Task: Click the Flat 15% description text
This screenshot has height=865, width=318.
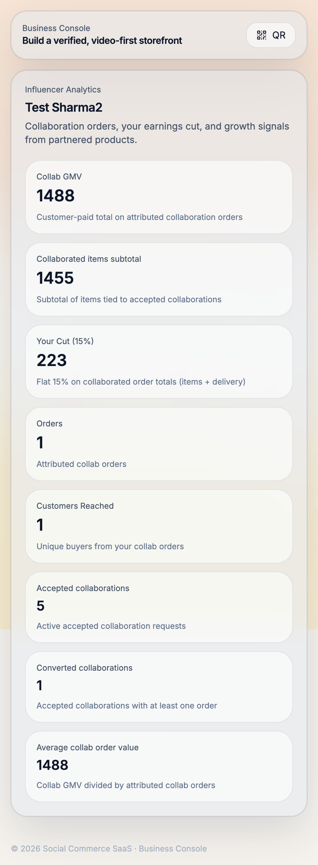Action: pos(141,382)
